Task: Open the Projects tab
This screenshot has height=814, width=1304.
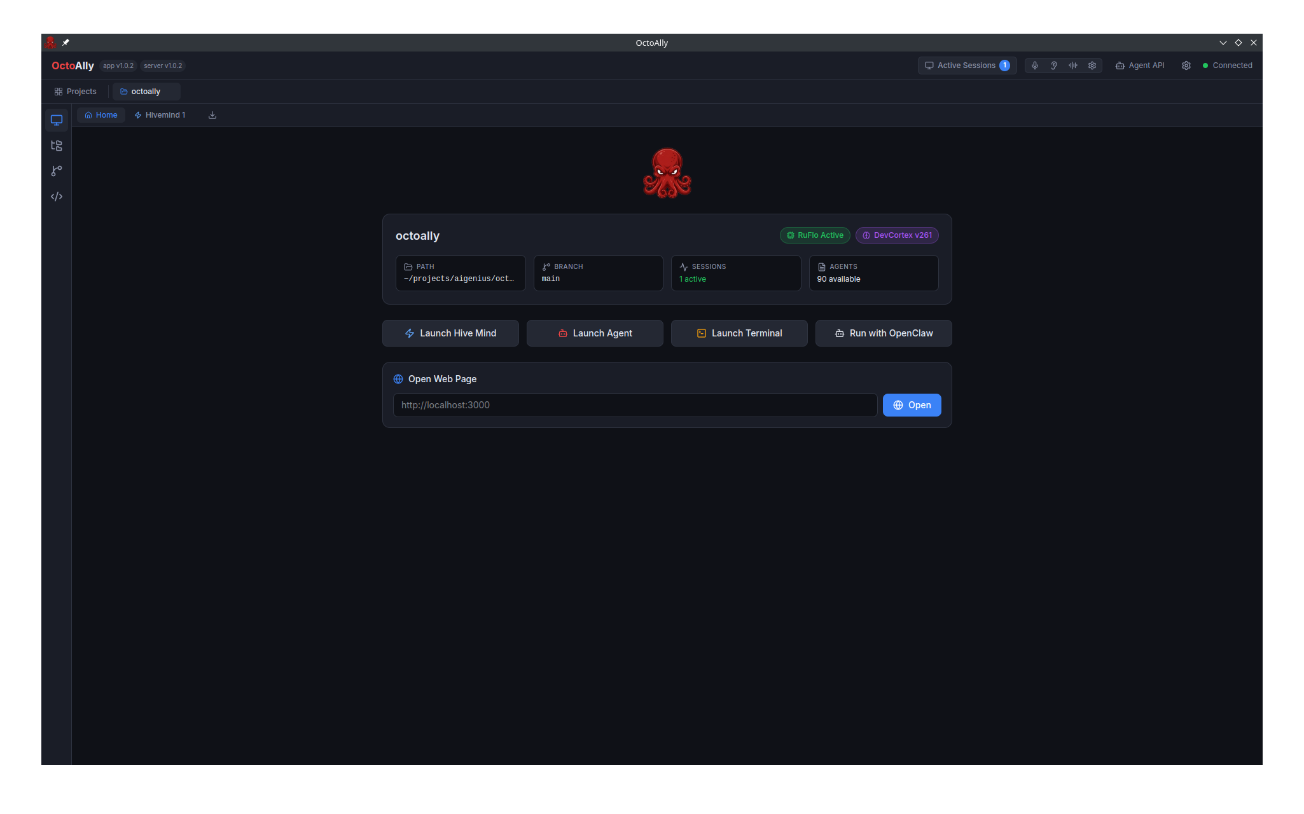Action: tap(75, 92)
